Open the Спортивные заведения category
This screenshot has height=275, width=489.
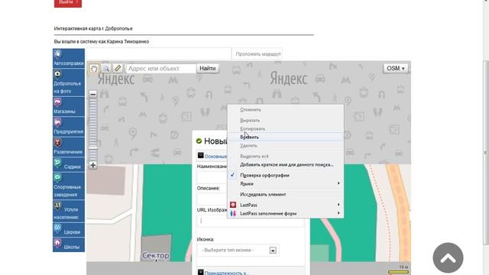coord(69,186)
